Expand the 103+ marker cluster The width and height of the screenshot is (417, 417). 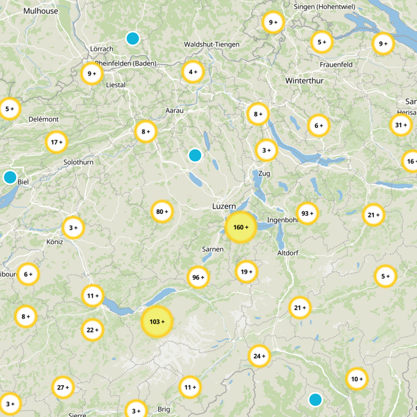pyautogui.click(x=156, y=322)
